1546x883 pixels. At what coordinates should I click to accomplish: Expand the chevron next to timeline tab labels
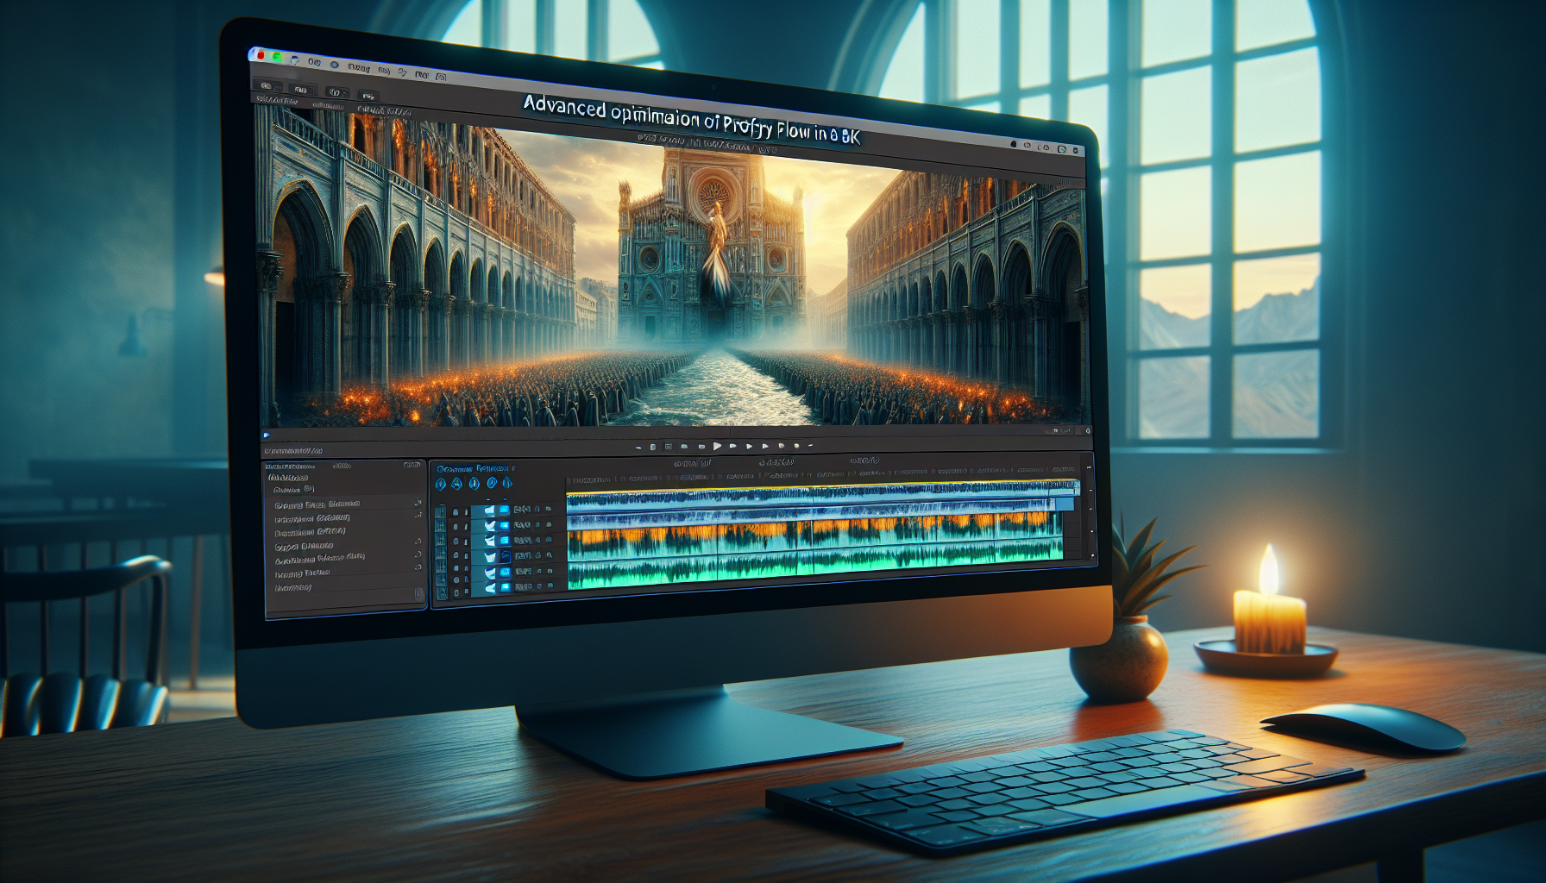pyautogui.click(x=513, y=468)
